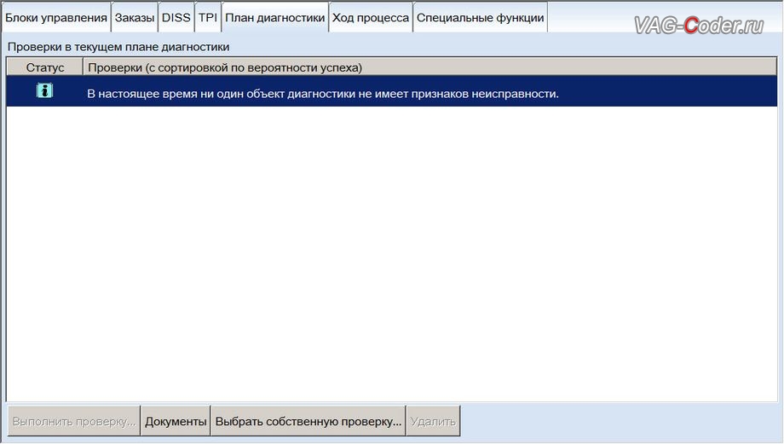The width and height of the screenshot is (784, 444).
Task: Switch to the Заказы tab
Action: tap(135, 18)
